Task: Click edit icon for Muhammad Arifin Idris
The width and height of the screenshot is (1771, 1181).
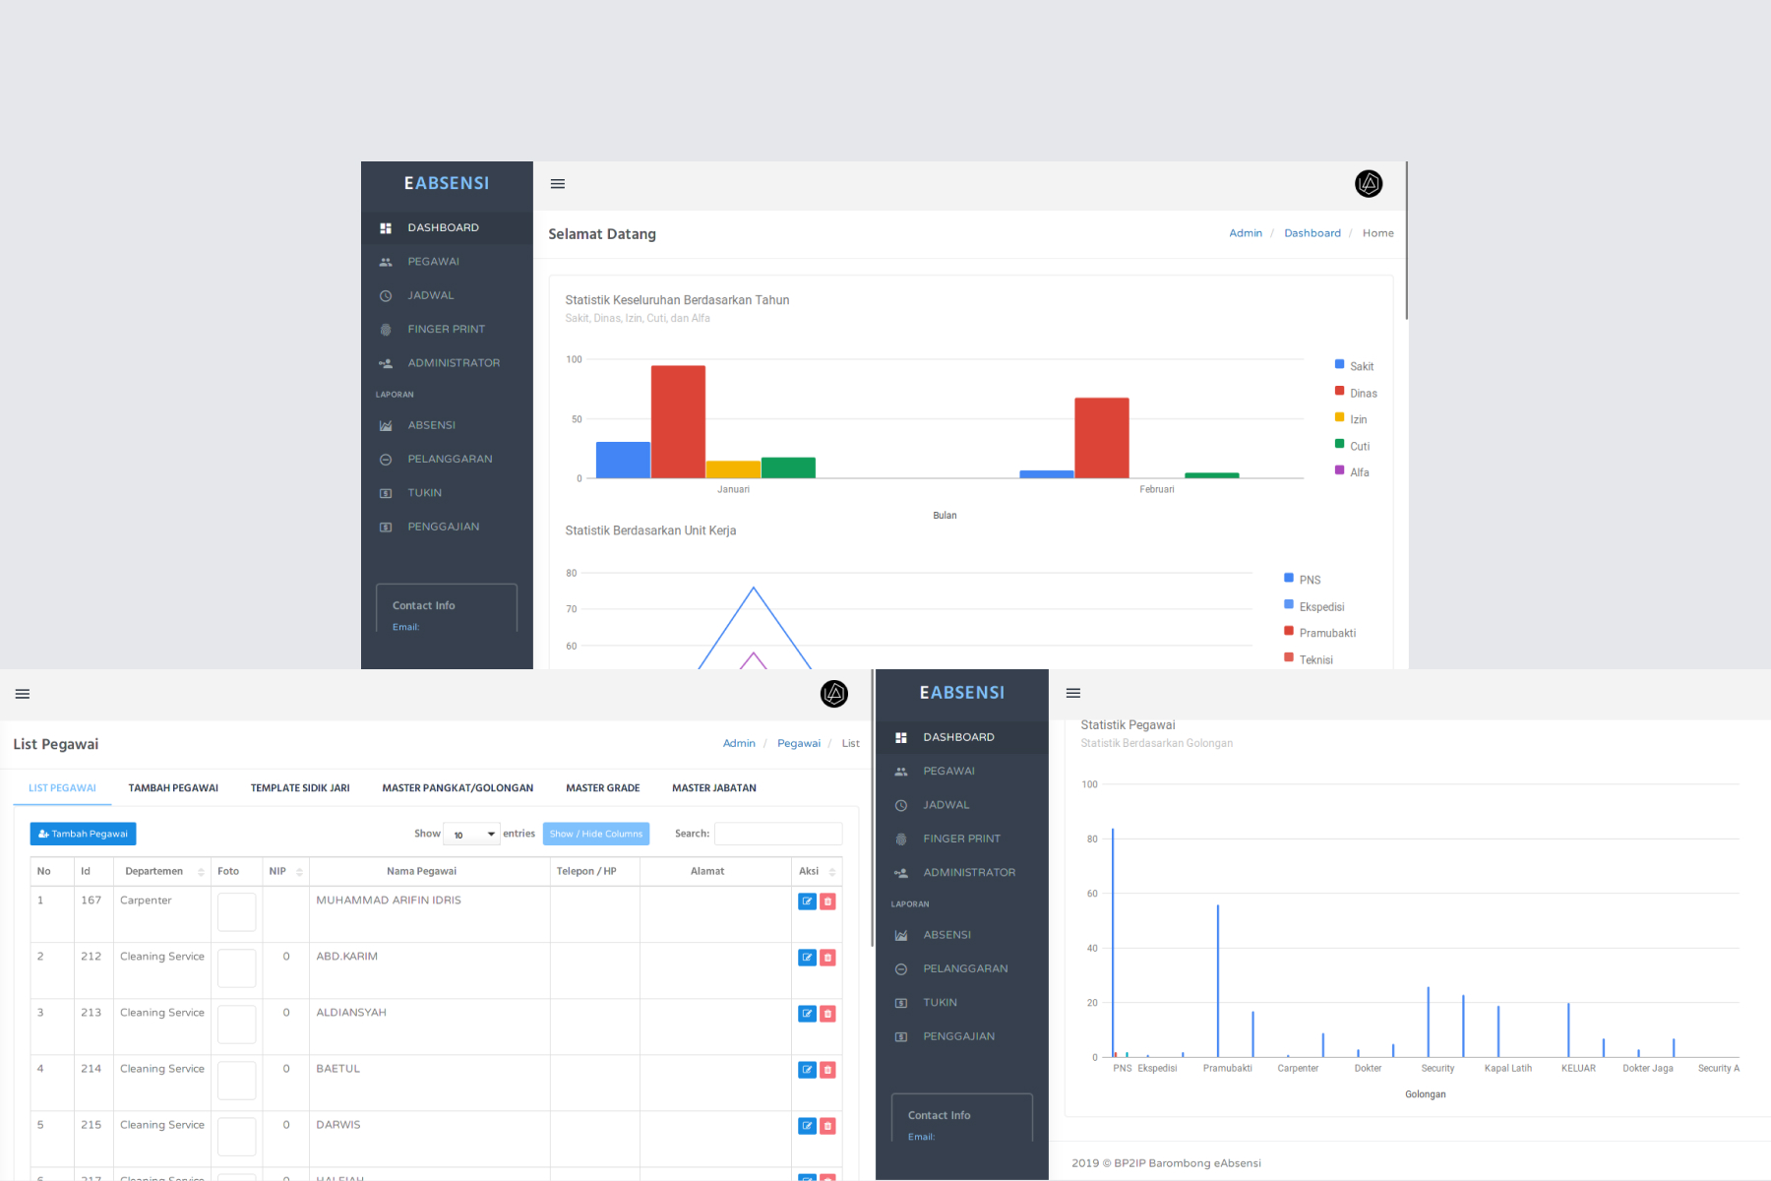Action: click(x=807, y=901)
